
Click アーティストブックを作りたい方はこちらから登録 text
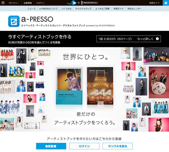[84, 139]
